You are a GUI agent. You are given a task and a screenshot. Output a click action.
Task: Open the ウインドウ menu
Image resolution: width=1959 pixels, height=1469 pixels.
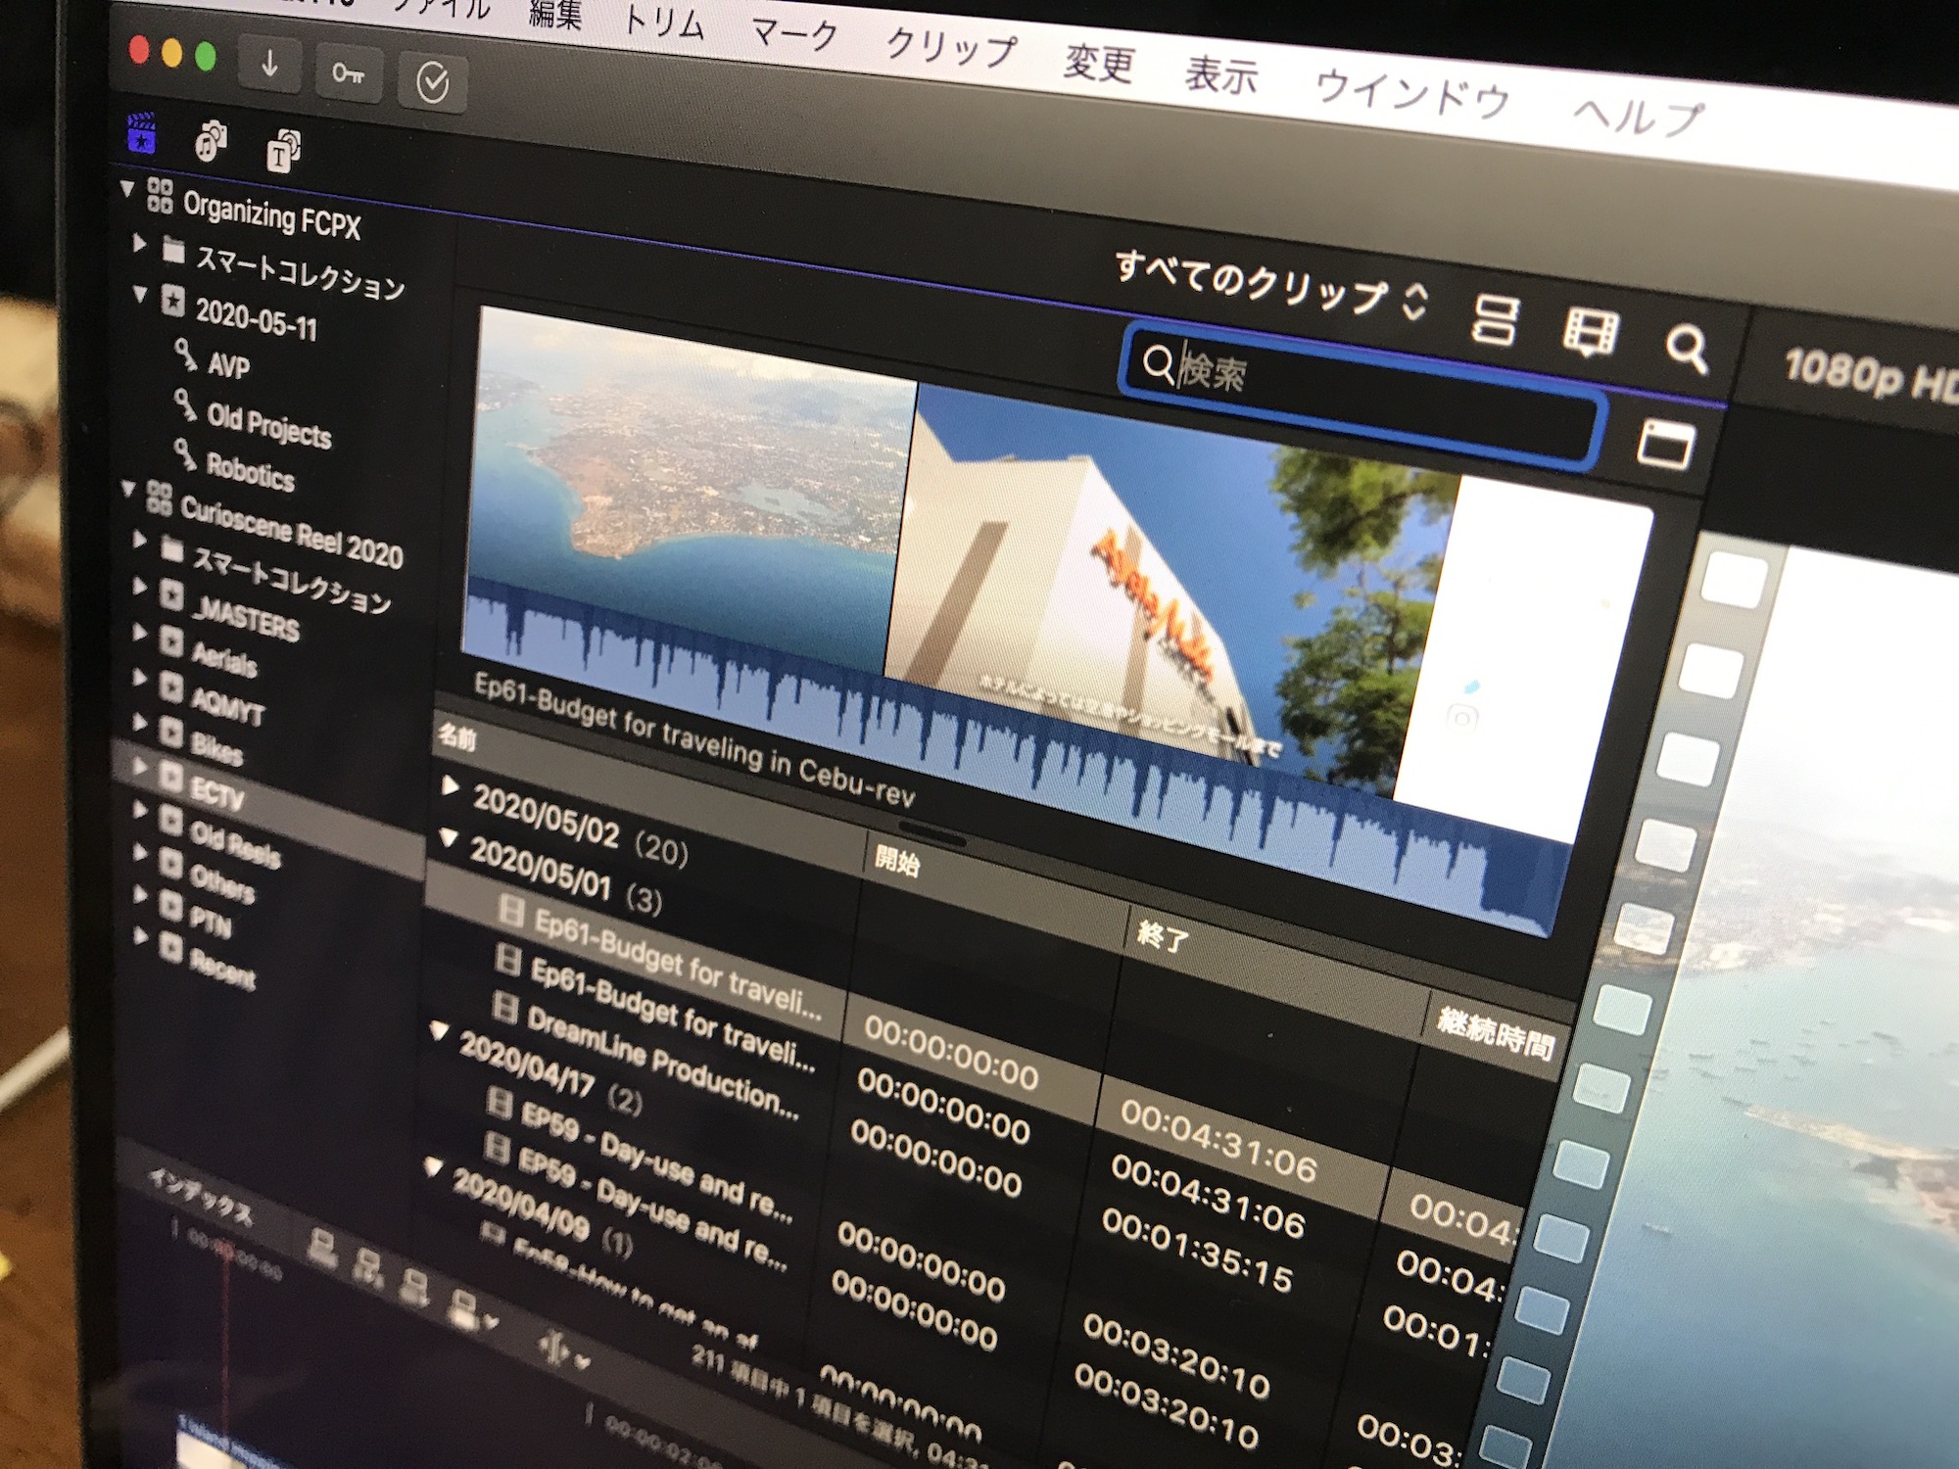pyautogui.click(x=1411, y=94)
